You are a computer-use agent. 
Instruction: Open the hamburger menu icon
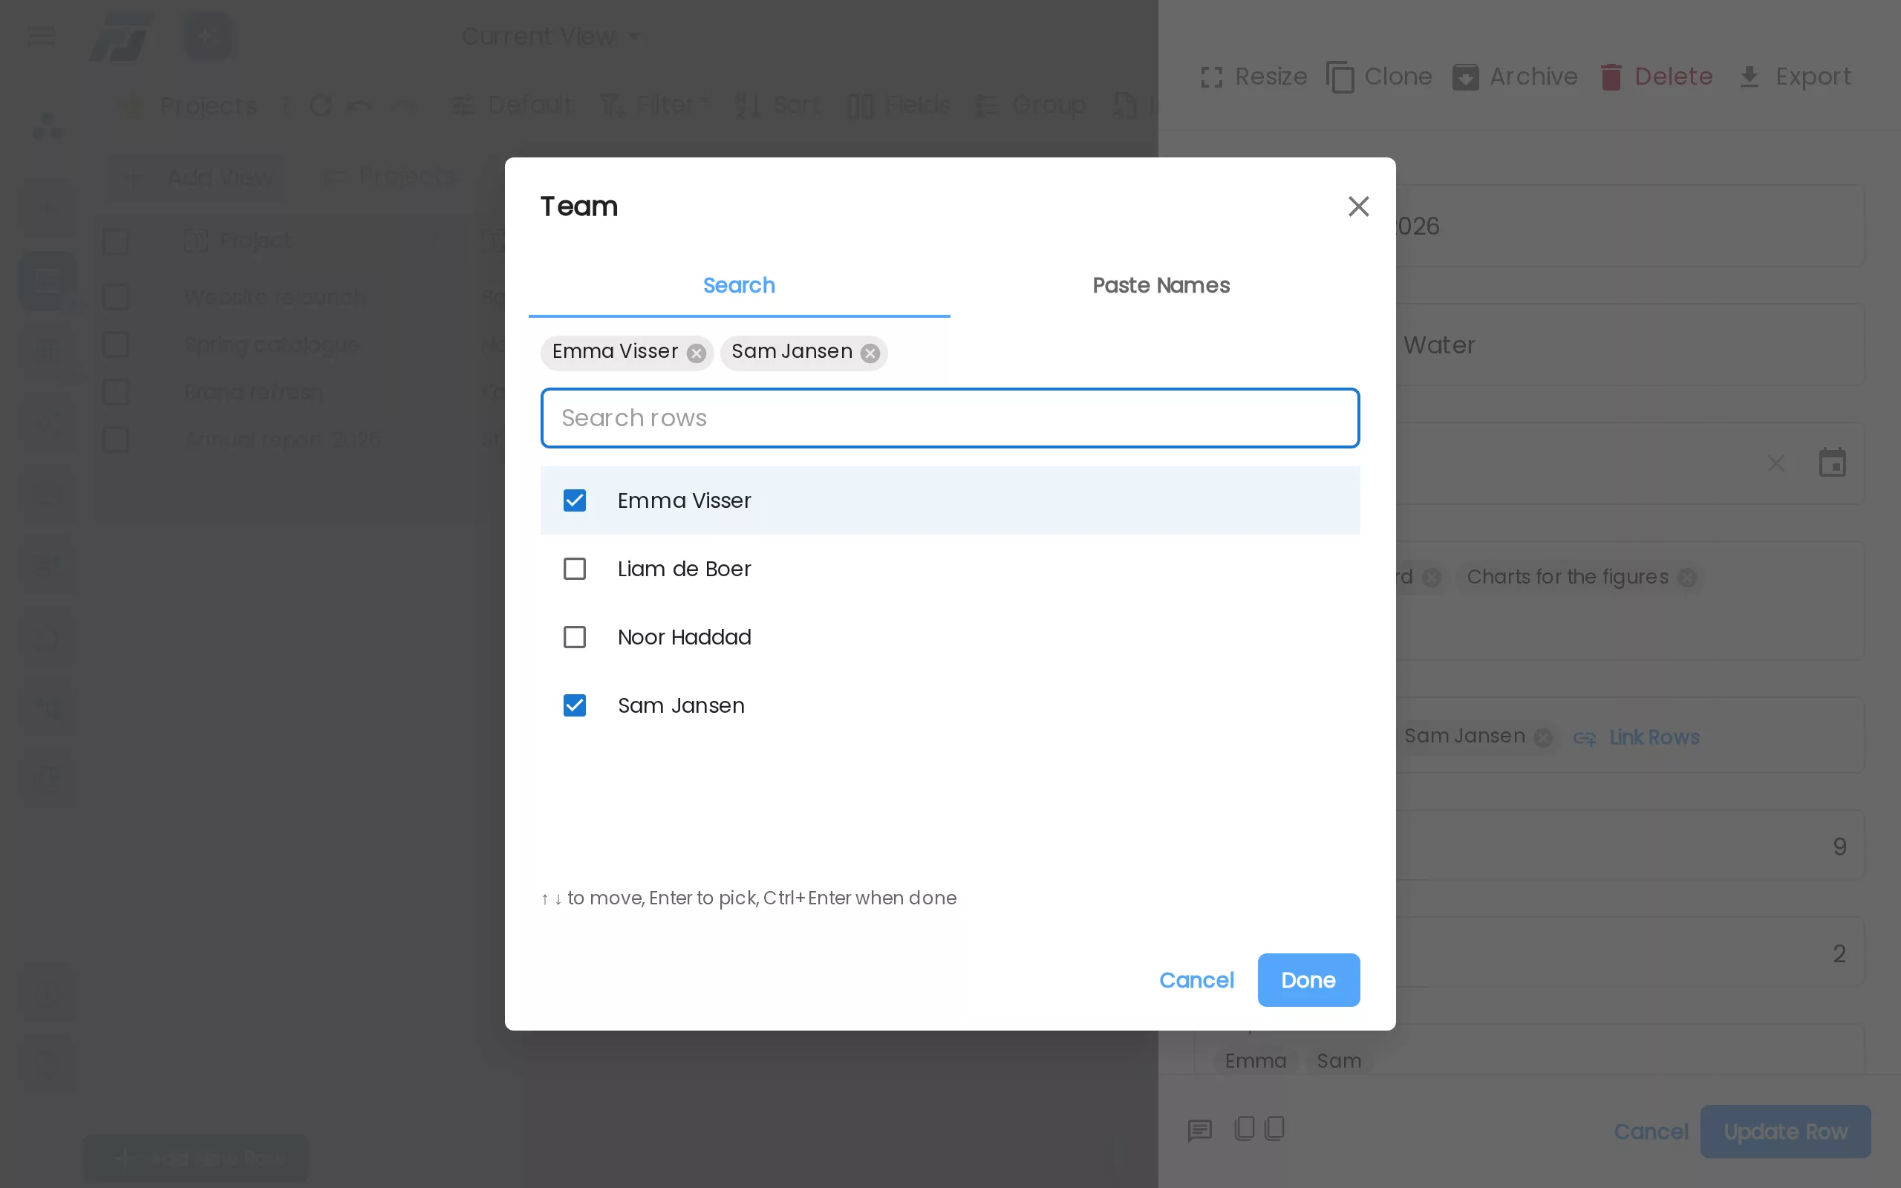click(42, 36)
